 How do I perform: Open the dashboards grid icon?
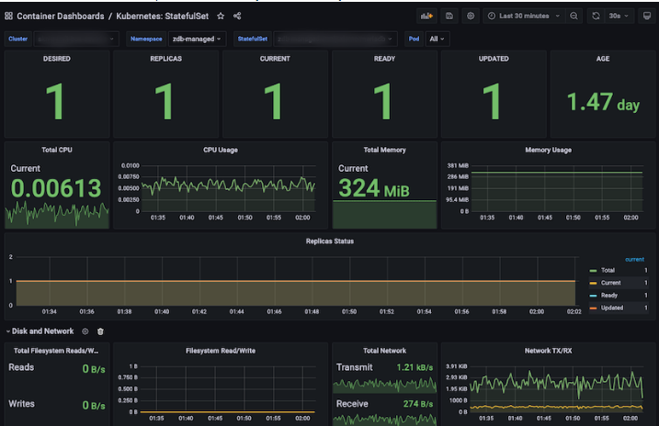pyautogui.click(x=8, y=16)
